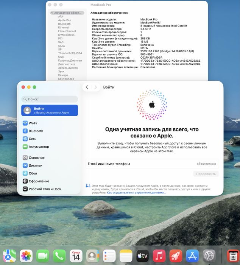Select Войти с Вашим Аккаунтом Apple row
The height and width of the screenshot is (265, 240).
(x=50, y=111)
